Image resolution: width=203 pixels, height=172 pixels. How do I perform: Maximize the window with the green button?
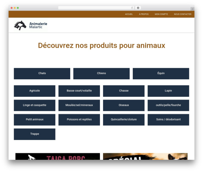point(18,8)
